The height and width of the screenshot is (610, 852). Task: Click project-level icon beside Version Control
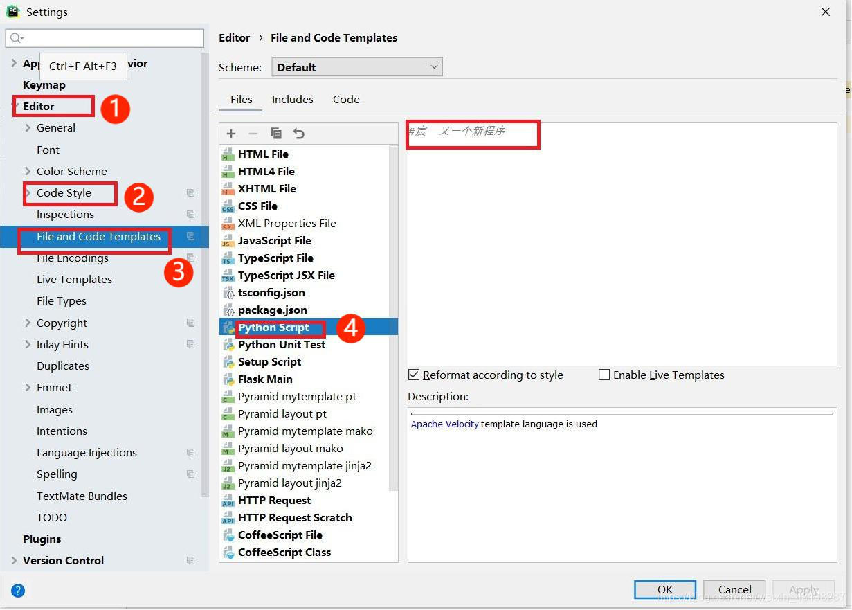(190, 561)
